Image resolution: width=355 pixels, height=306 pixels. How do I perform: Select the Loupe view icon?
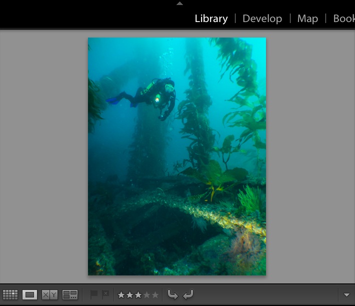pyautogui.click(x=30, y=295)
